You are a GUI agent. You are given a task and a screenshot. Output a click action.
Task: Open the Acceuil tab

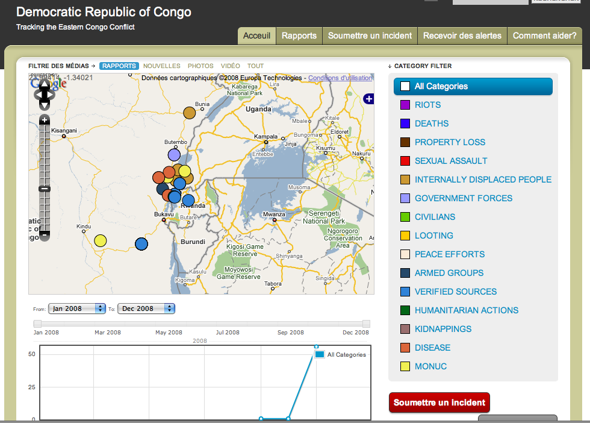[x=256, y=36]
